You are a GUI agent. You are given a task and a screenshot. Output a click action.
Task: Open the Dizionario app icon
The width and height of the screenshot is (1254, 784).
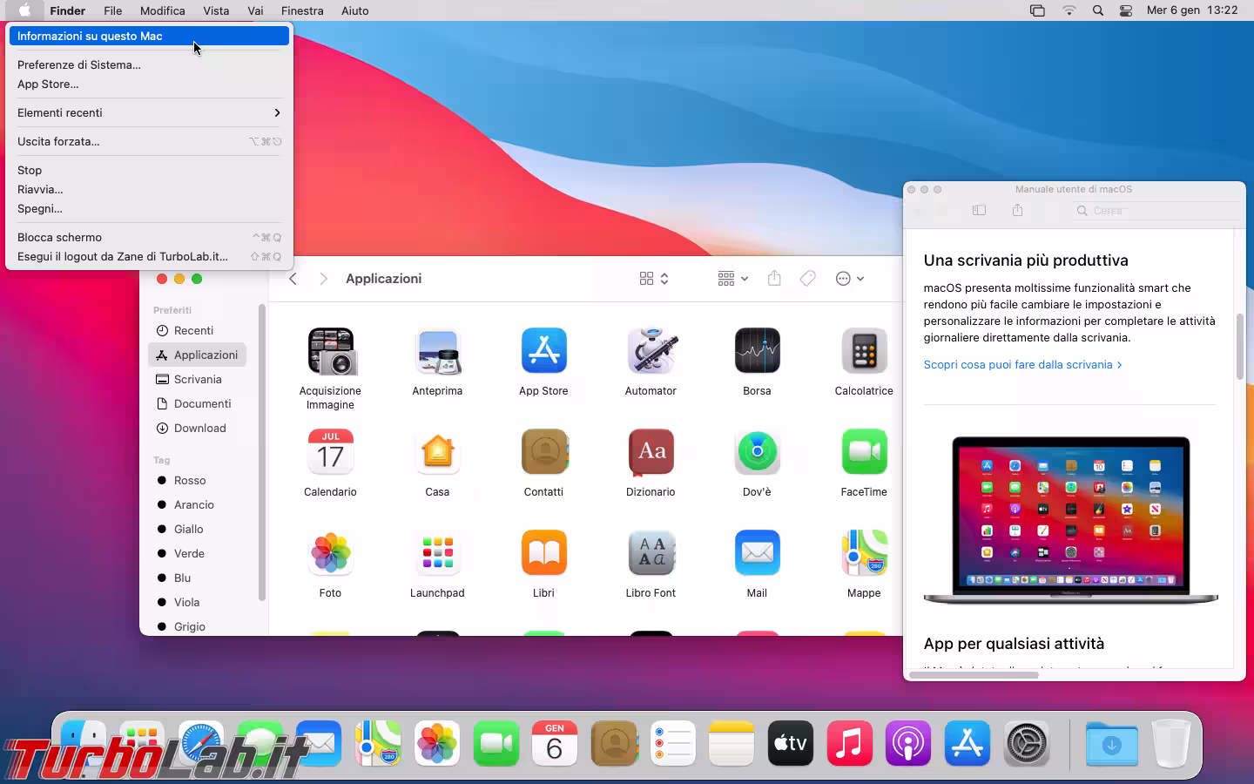[651, 452]
